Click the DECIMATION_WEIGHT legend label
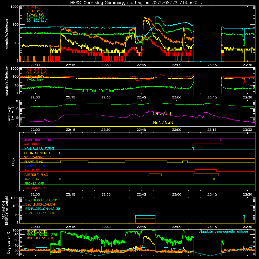Screen dimensions: 259x259 coord(41,204)
